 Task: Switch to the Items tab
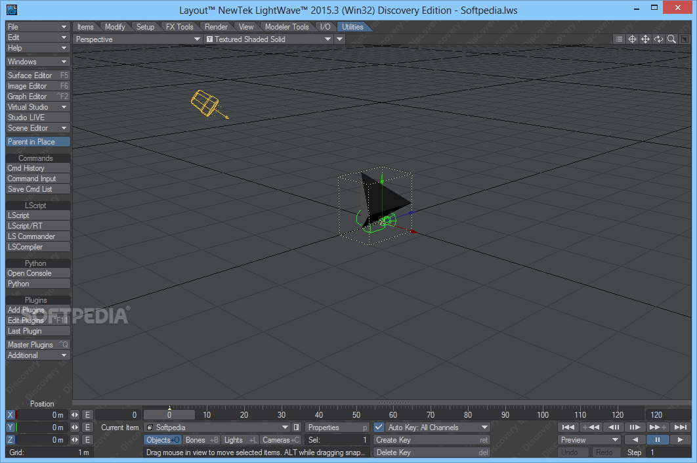(x=85, y=27)
